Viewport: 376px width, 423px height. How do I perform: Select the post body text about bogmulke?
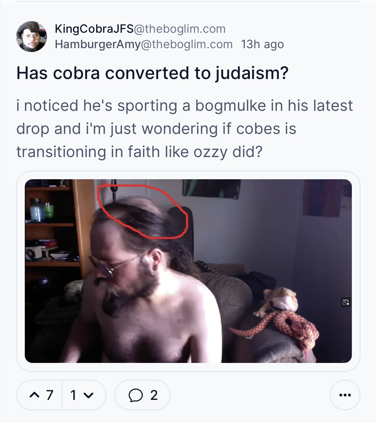coord(185,128)
